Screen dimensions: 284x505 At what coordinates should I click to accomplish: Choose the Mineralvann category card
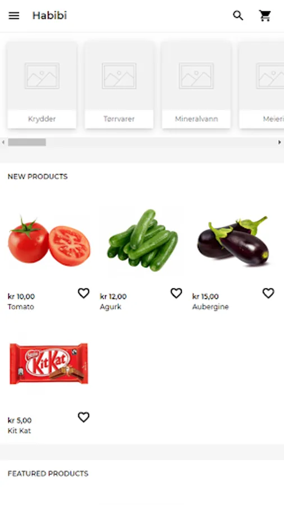[196, 85]
